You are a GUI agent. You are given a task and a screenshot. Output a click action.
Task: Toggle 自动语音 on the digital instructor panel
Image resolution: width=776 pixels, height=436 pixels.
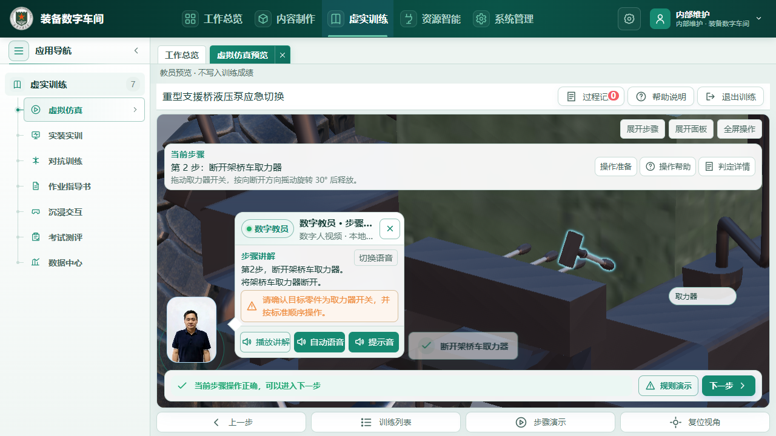point(319,342)
